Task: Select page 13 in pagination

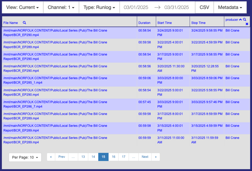Action: [x=83, y=157]
